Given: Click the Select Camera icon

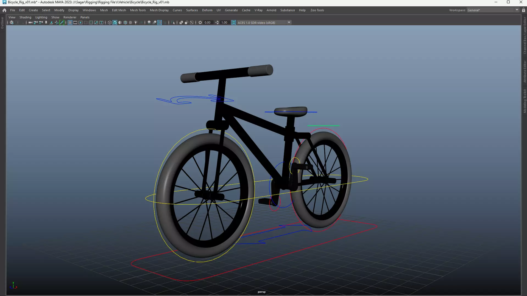Looking at the screenshot, I should coord(30,22).
